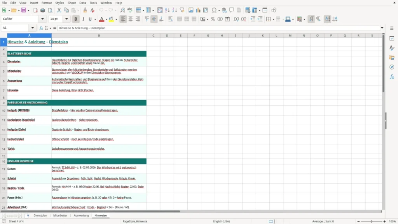Toggle Align Top
This screenshot has height=224, width=398.
pyautogui.click(x=147, y=19)
